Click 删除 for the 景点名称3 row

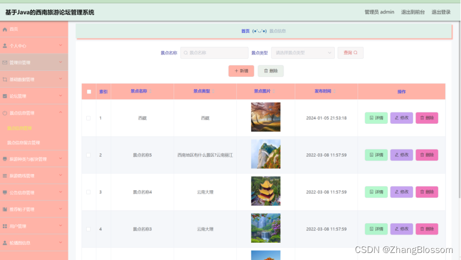427,229
